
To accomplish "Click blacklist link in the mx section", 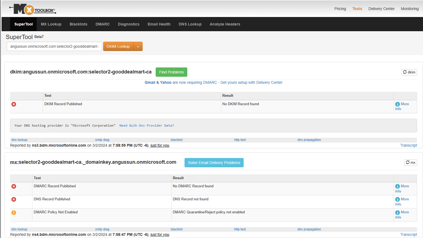I will point(177,229).
